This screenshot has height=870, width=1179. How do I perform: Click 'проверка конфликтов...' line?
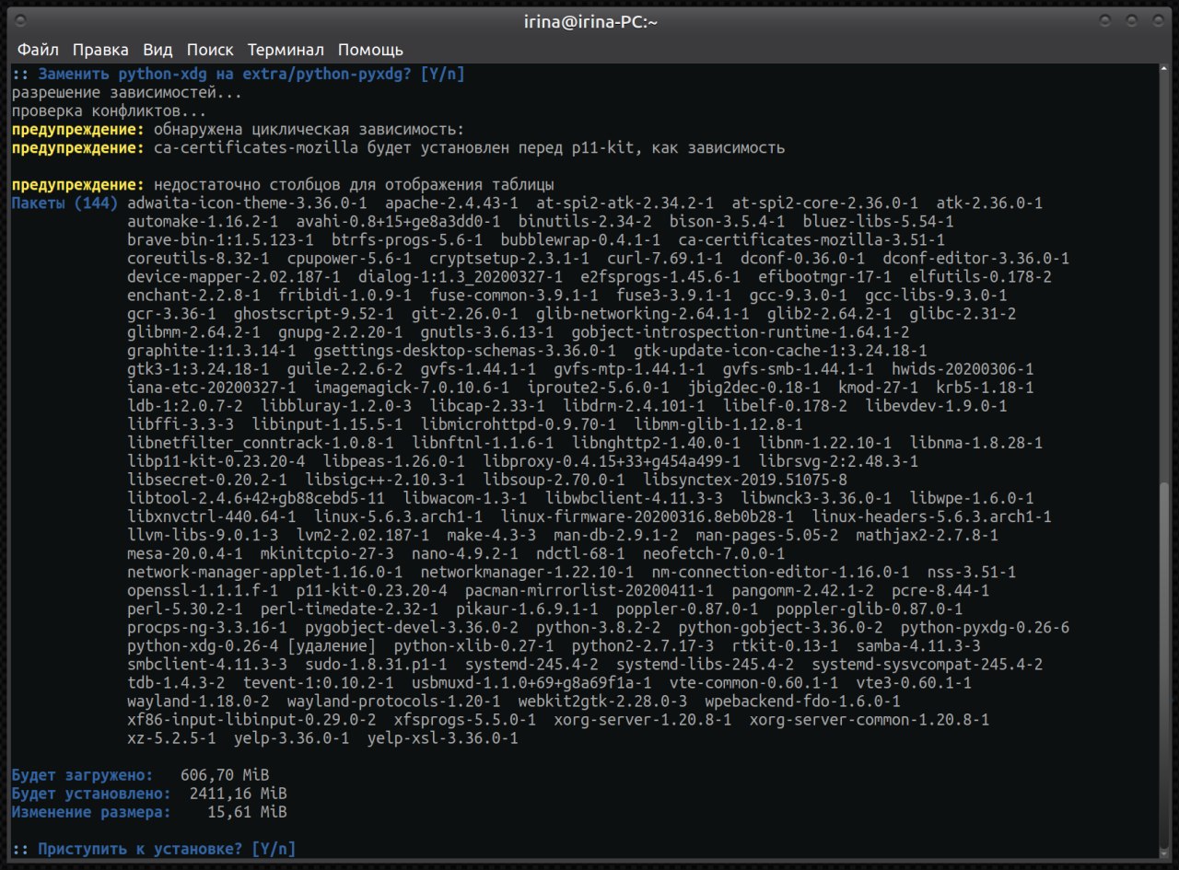pos(110,110)
